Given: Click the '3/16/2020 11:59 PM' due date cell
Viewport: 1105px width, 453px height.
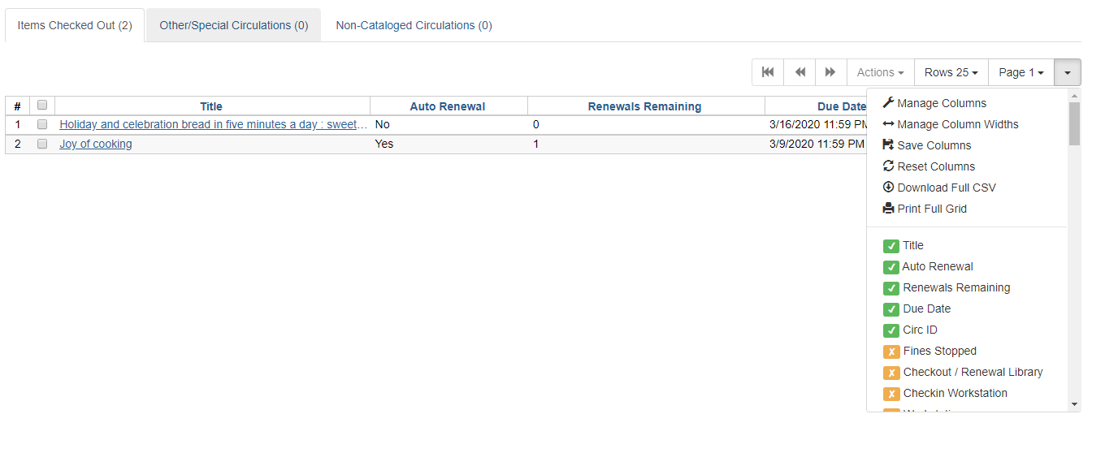Looking at the screenshot, I should 817,124.
